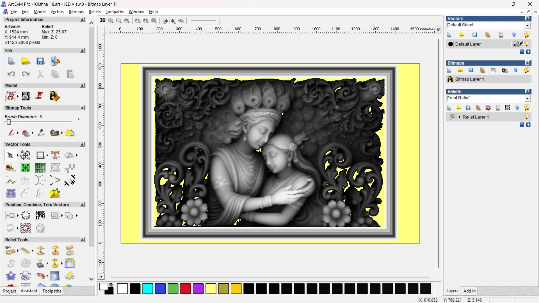Pick the red color swatch
The height and width of the screenshot is (303, 539).
[185, 289]
